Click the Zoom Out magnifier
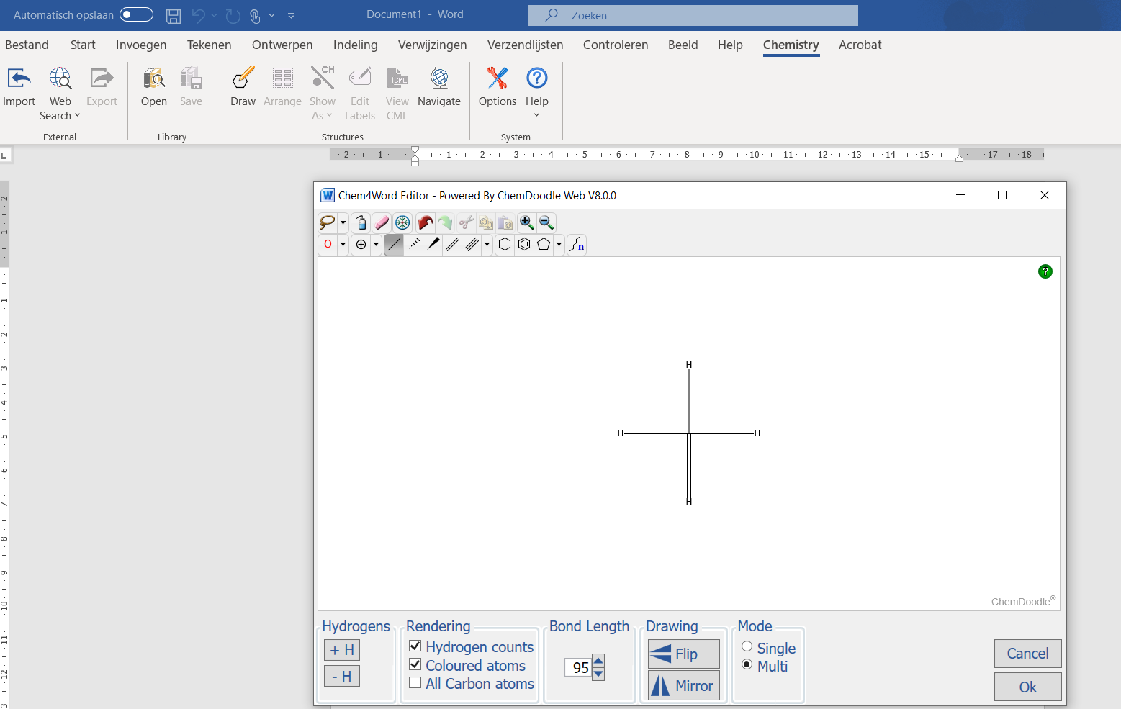Image resolution: width=1121 pixels, height=709 pixels. coord(546,222)
